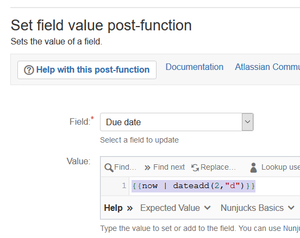Click the Replace refresh arrows icon
Screen dimensions: 300x238
195,168
